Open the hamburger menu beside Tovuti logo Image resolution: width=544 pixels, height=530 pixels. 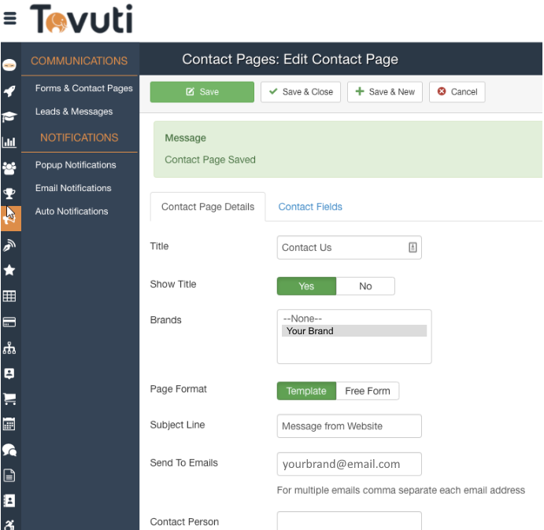coord(10,18)
